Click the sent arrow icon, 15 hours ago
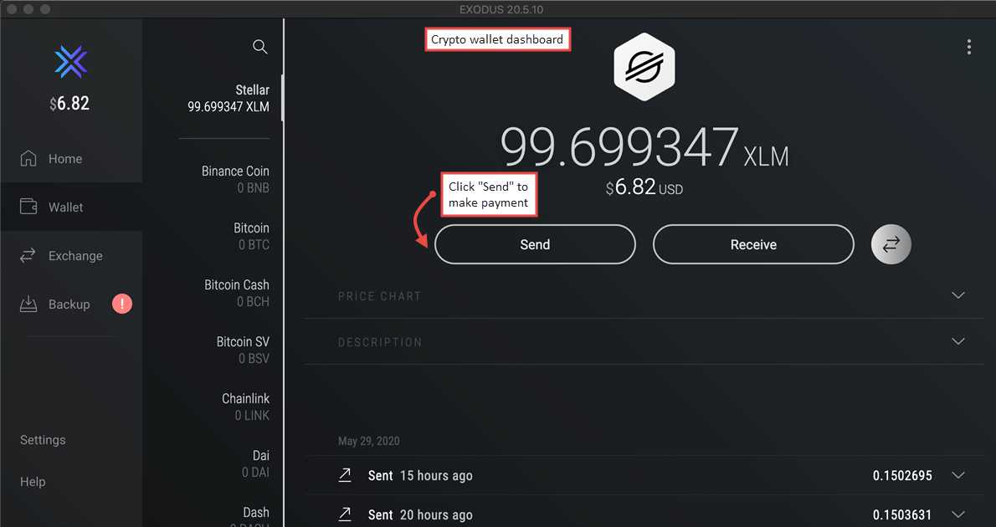The width and height of the screenshot is (996, 527). [x=345, y=475]
